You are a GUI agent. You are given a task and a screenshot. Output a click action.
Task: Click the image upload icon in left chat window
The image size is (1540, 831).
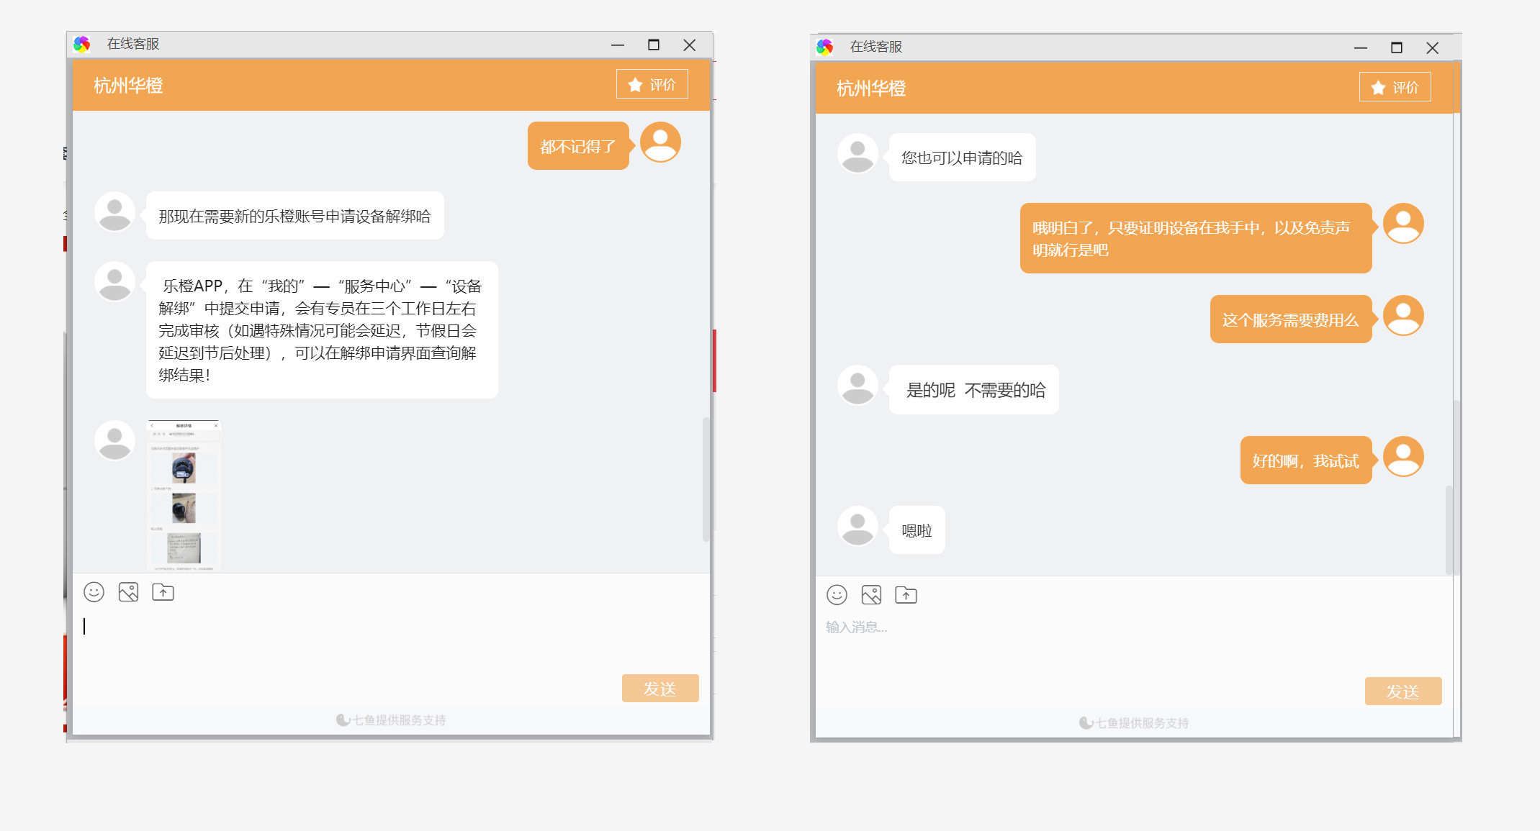pos(128,592)
